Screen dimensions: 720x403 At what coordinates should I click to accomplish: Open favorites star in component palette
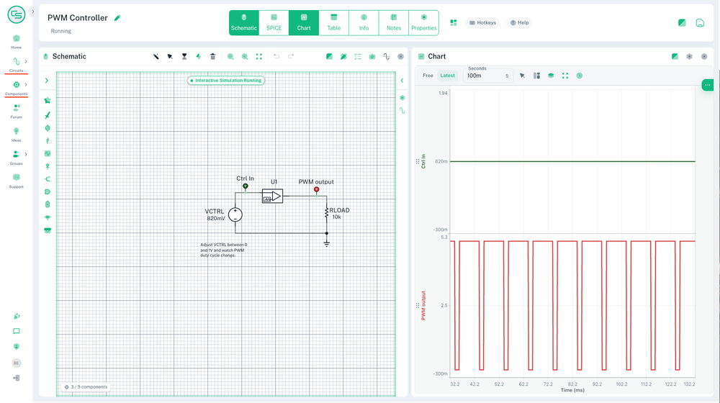click(x=48, y=100)
